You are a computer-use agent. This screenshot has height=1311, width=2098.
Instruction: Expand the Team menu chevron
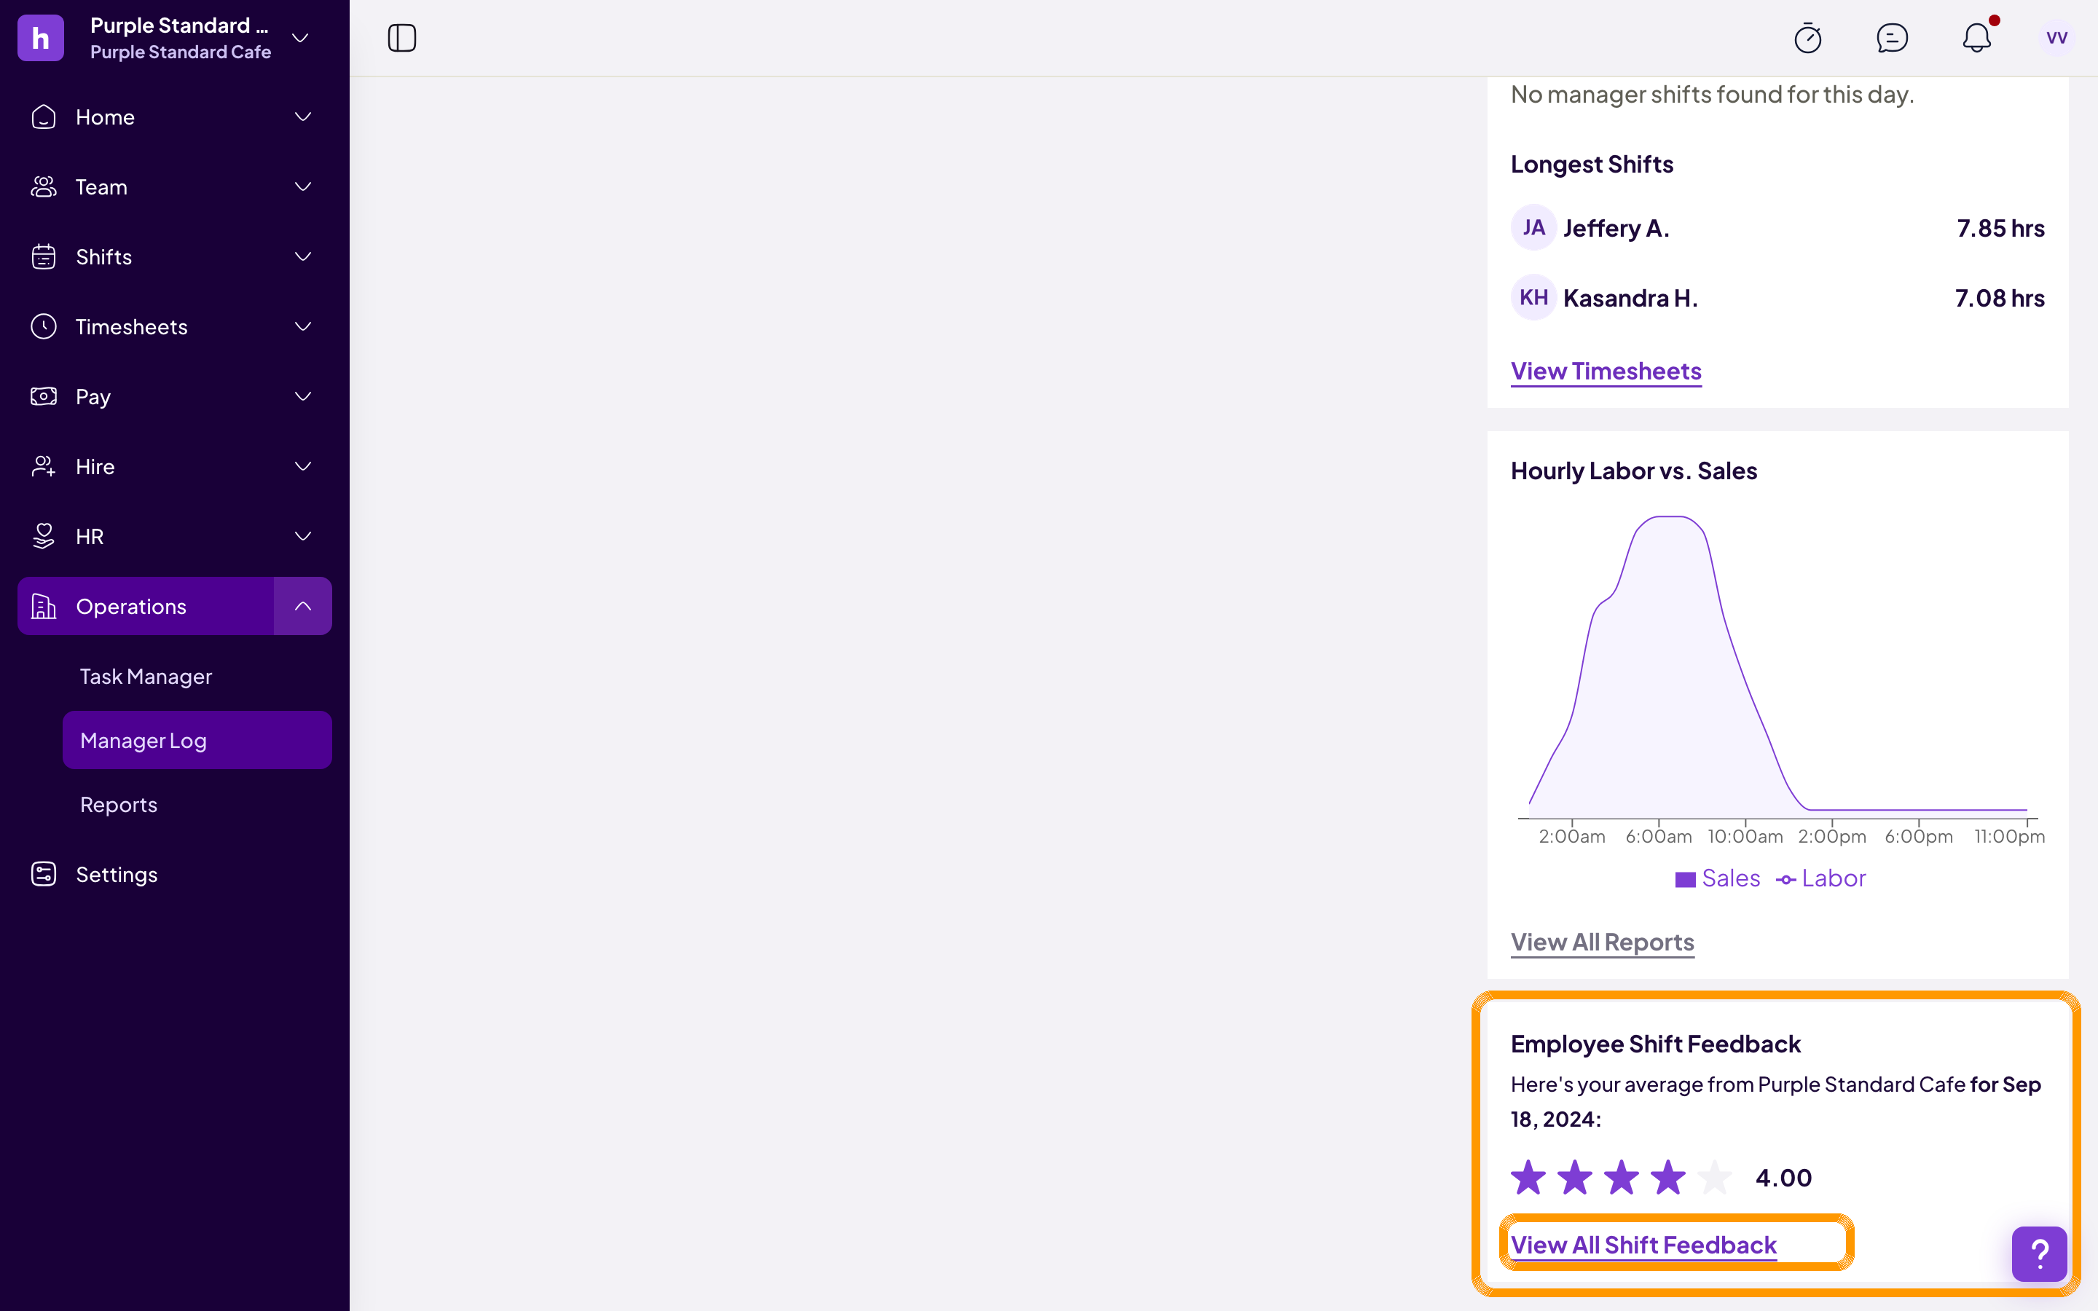[x=302, y=186]
